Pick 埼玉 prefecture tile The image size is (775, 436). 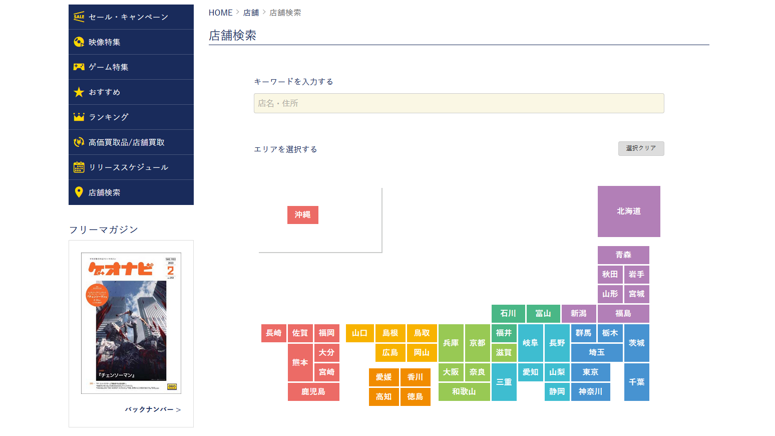[x=597, y=353]
